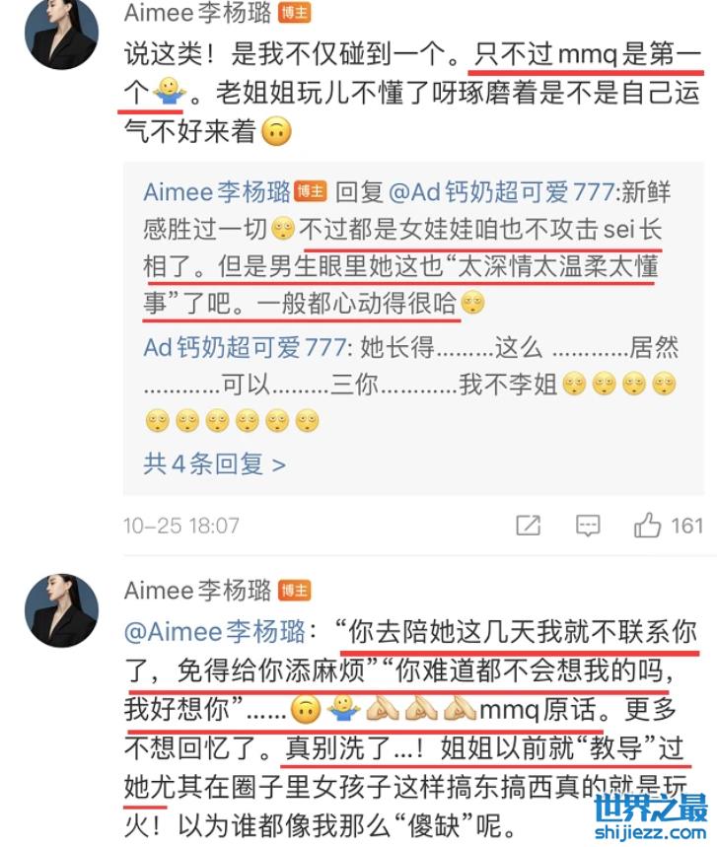Click the 161 like count number

[x=686, y=526]
